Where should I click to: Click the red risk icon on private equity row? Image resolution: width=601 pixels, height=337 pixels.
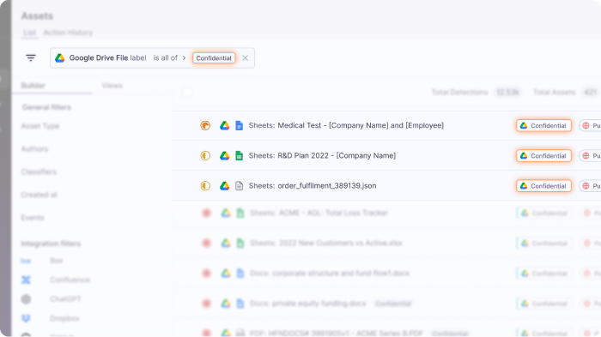click(x=207, y=304)
